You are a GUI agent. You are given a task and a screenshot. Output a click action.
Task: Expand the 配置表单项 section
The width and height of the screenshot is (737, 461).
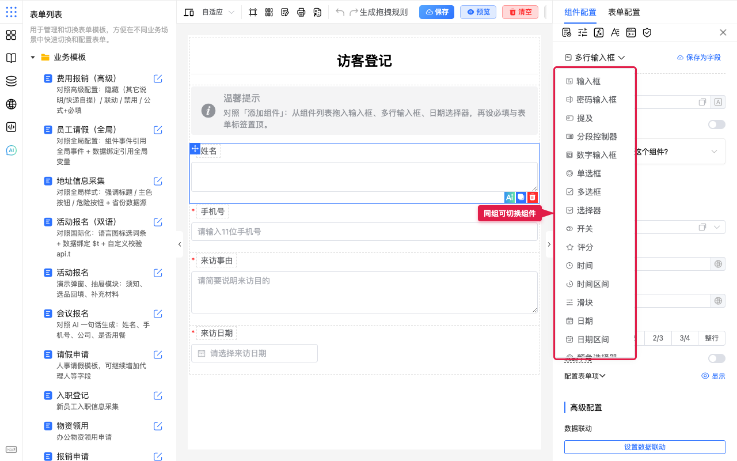585,376
